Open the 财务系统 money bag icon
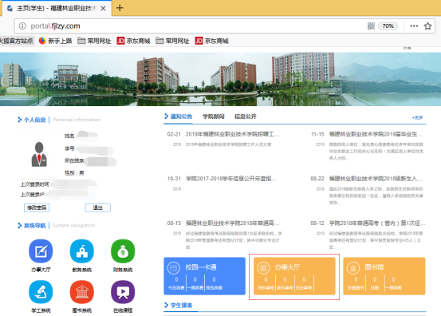The height and width of the screenshot is (316, 441). point(123,251)
